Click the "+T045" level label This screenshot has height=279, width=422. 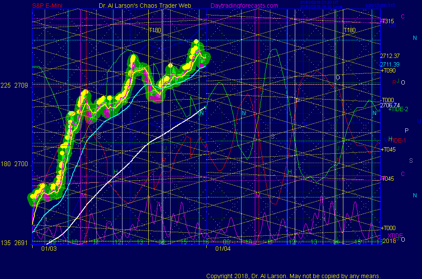click(x=388, y=150)
